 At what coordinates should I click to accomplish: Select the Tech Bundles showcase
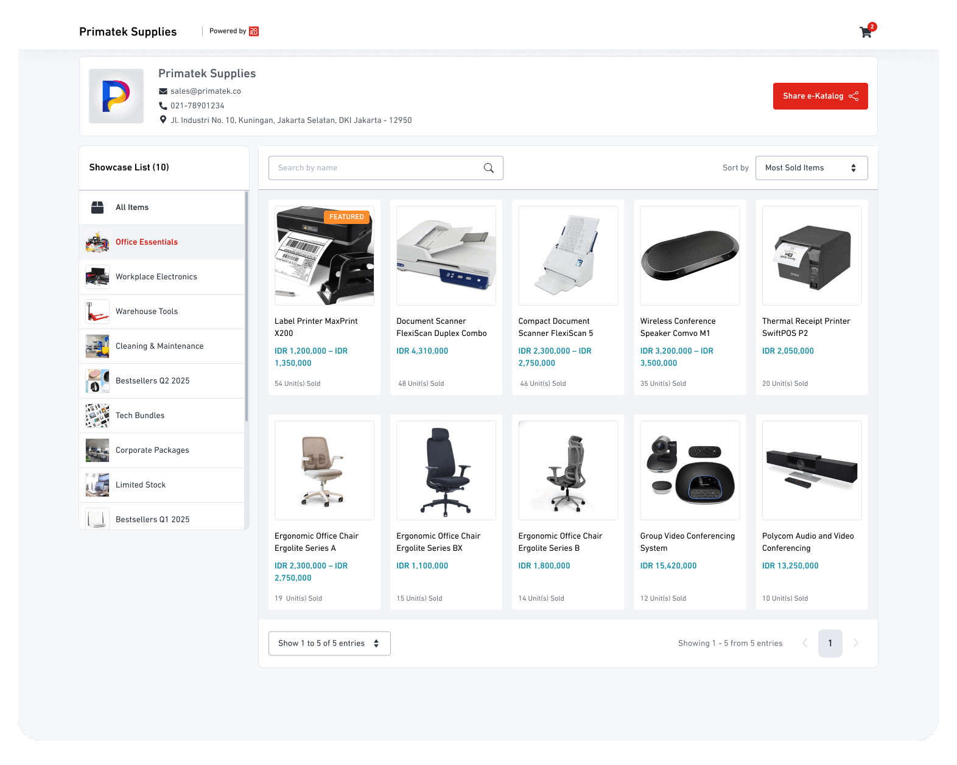coord(140,416)
